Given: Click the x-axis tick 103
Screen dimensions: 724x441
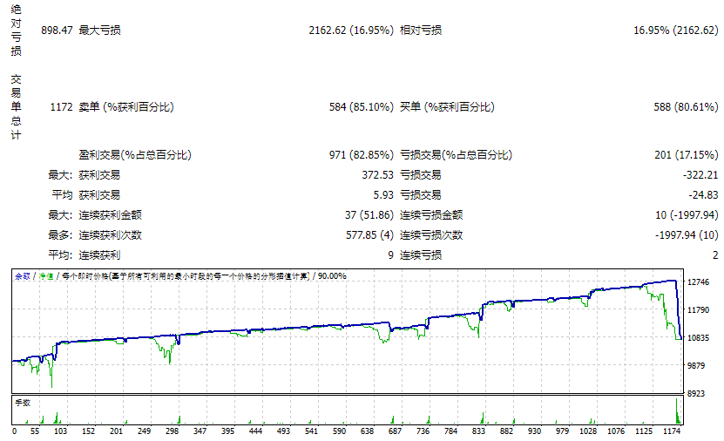Looking at the screenshot, I should click(x=60, y=431).
